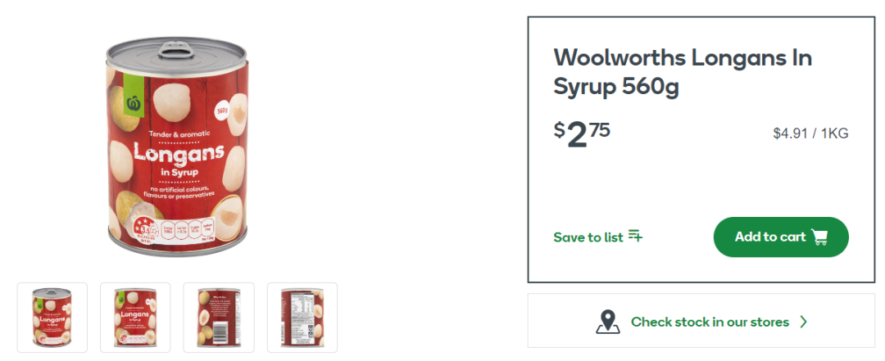
Task: Click the round 560g badge on the can
Action: (x=222, y=112)
